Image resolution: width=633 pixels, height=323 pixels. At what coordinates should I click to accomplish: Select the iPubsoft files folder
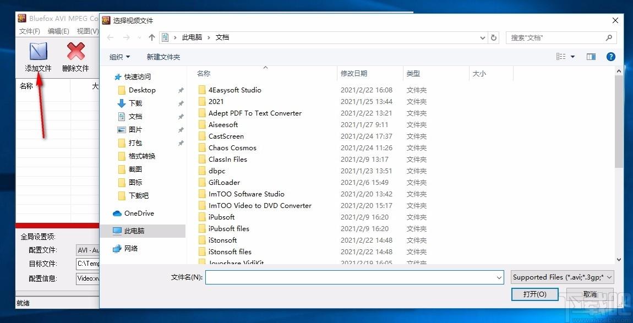pyautogui.click(x=229, y=228)
